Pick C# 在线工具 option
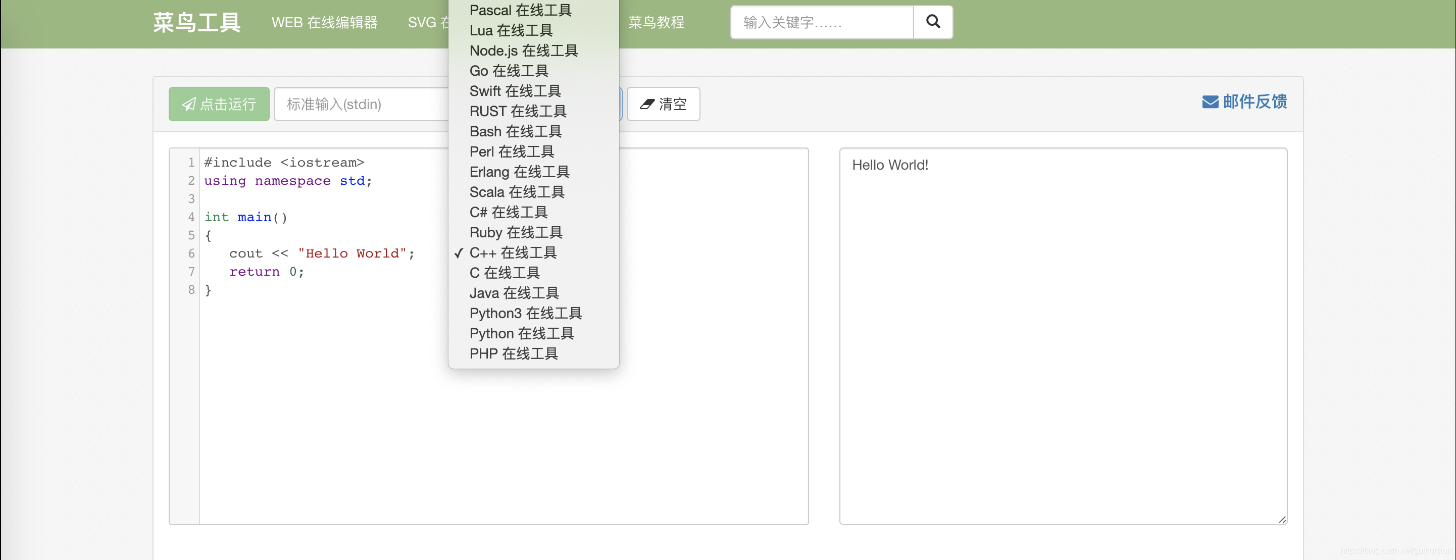 point(508,213)
